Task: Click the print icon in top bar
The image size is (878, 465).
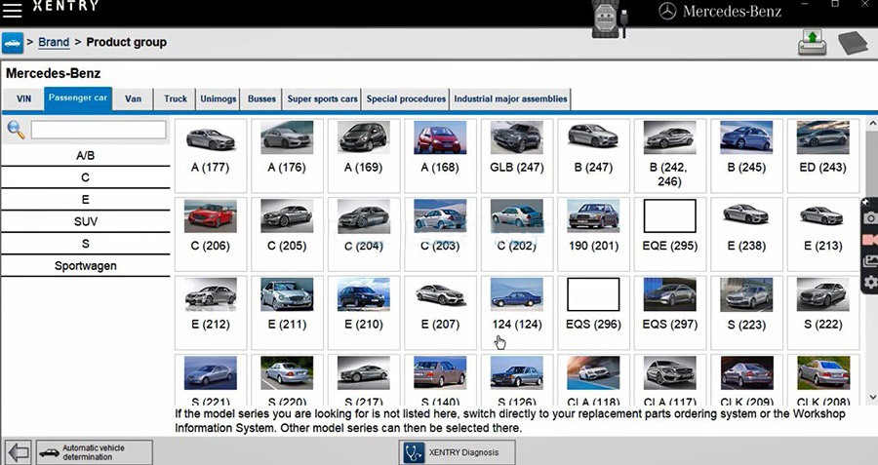Action: coord(812,42)
